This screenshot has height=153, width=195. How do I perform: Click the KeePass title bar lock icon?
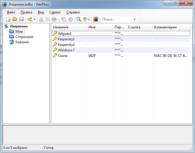coord(5,4)
